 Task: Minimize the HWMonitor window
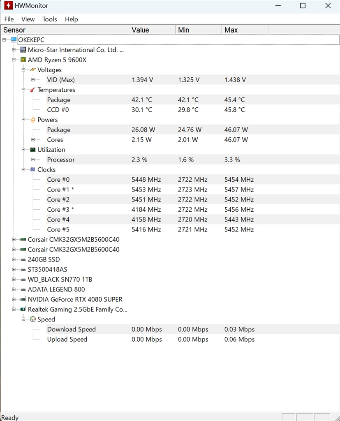278,6
